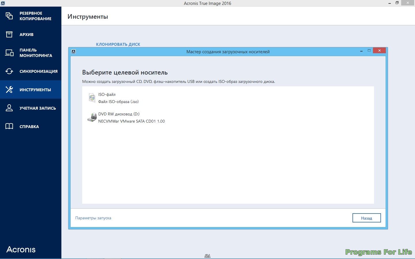Open ПАНЕЛЬ МОНИТОРИНГА section
Viewport: 415px width, 259px height.
click(x=31, y=53)
